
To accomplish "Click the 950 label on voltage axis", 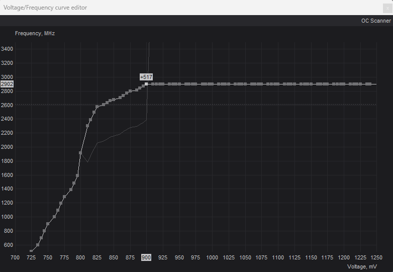I will [x=179, y=257].
